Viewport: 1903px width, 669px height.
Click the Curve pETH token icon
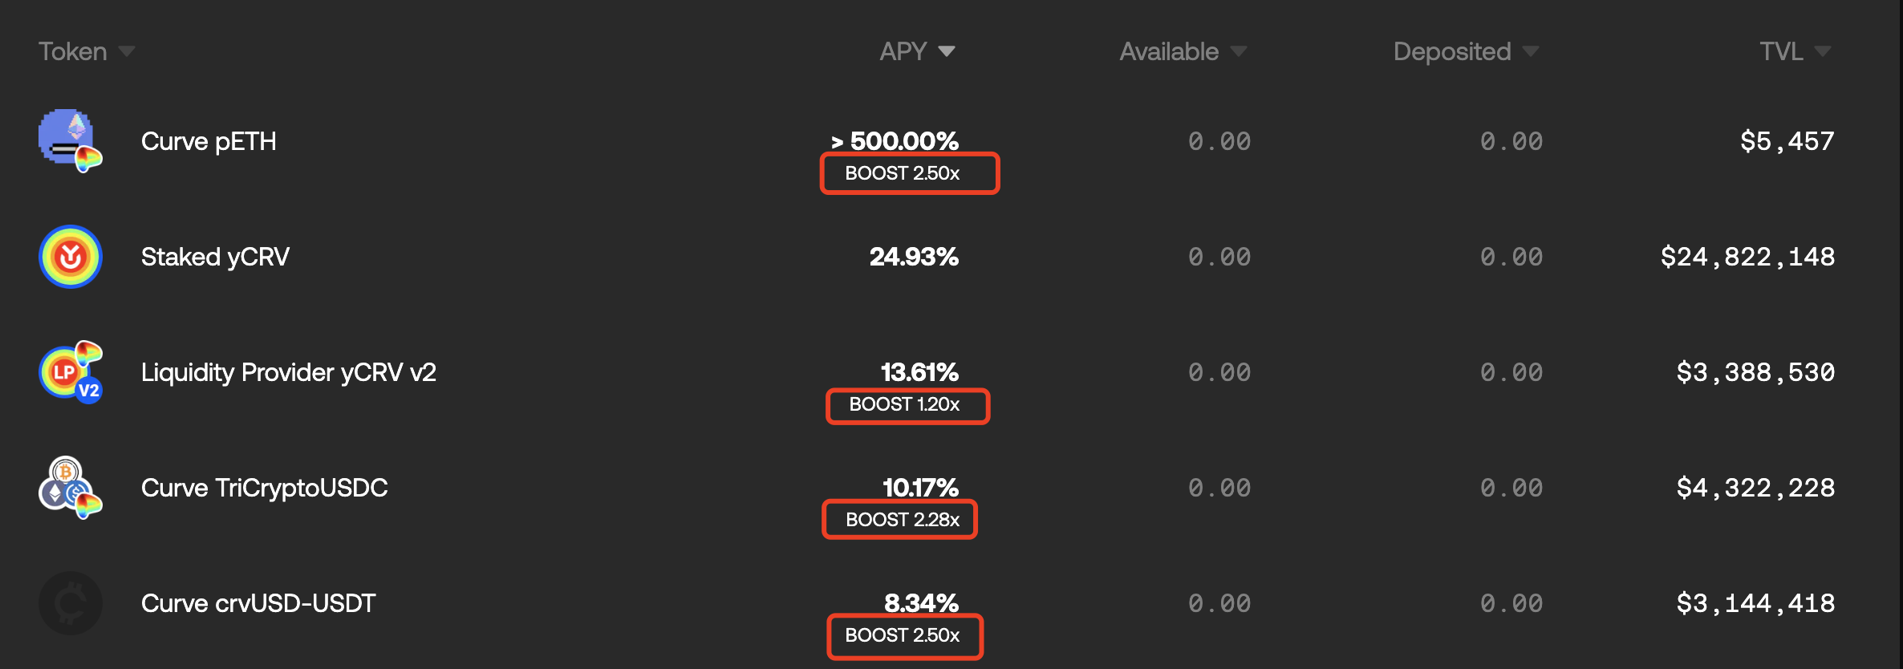[x=70, y=141]
